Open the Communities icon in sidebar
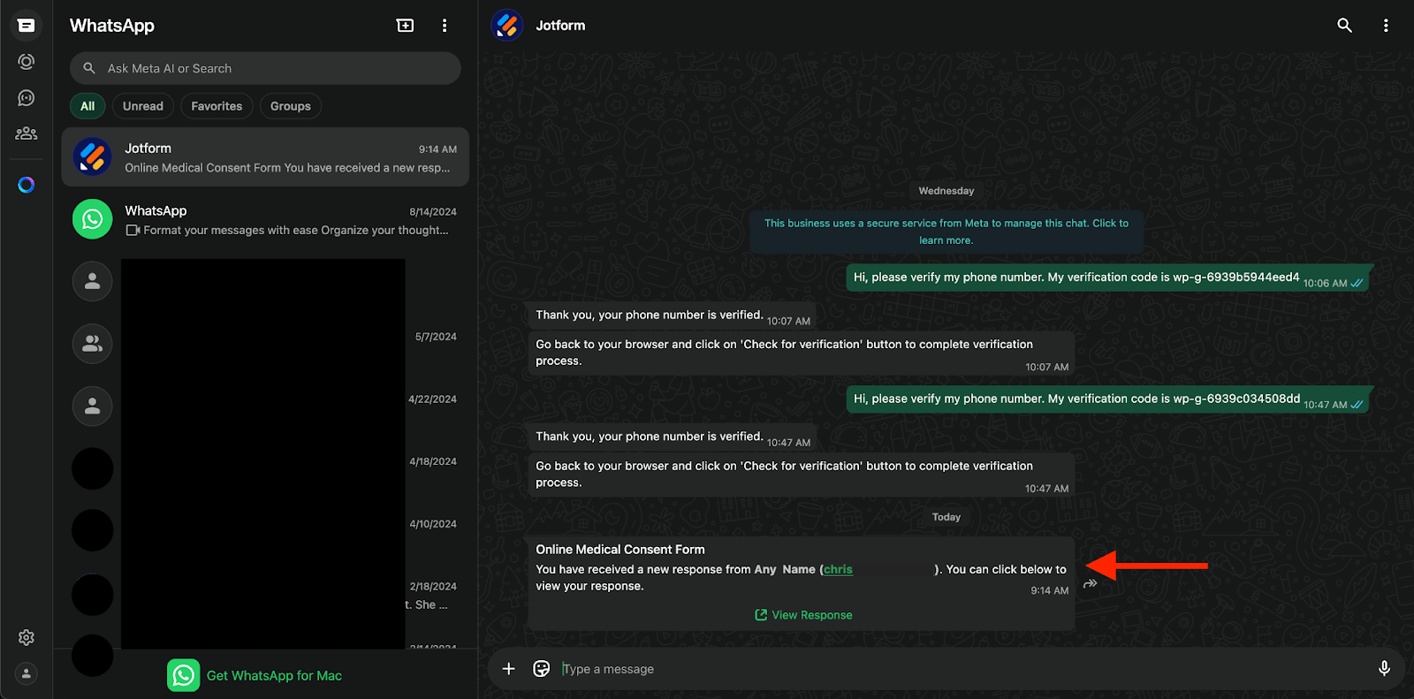 coord(27,133)
